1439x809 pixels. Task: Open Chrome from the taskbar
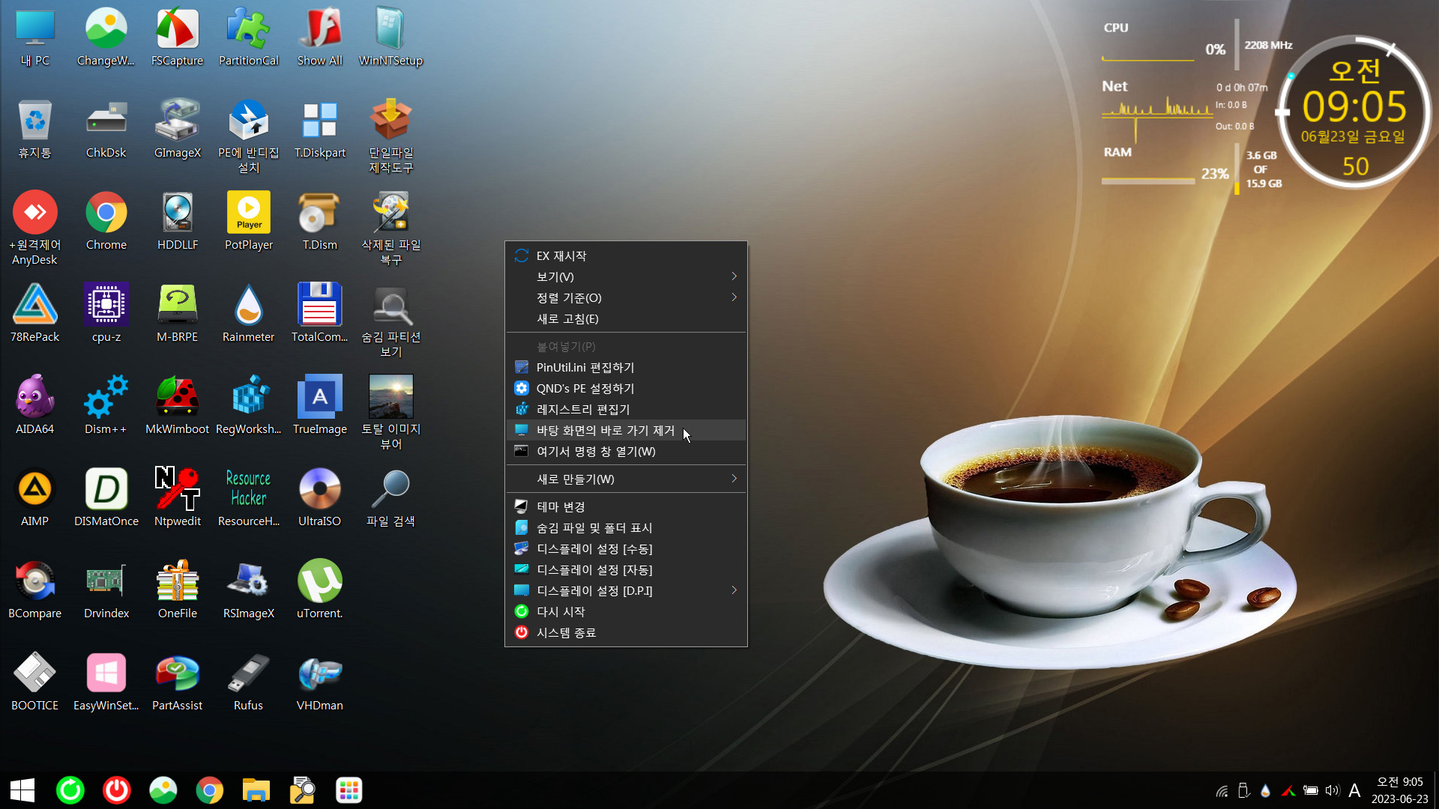210,790
